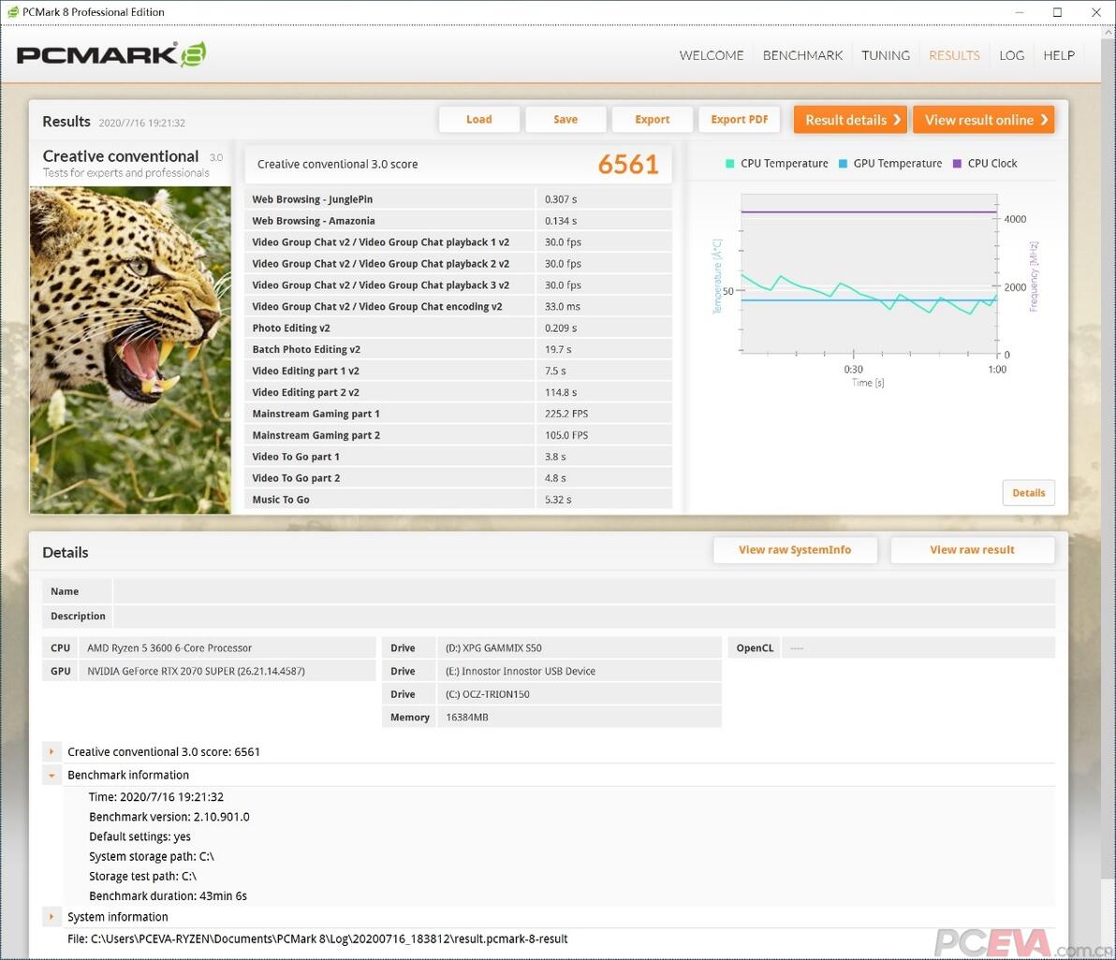Select the RESULTS tab
Screen dimensions: 1116x960
tap(954, 55)
